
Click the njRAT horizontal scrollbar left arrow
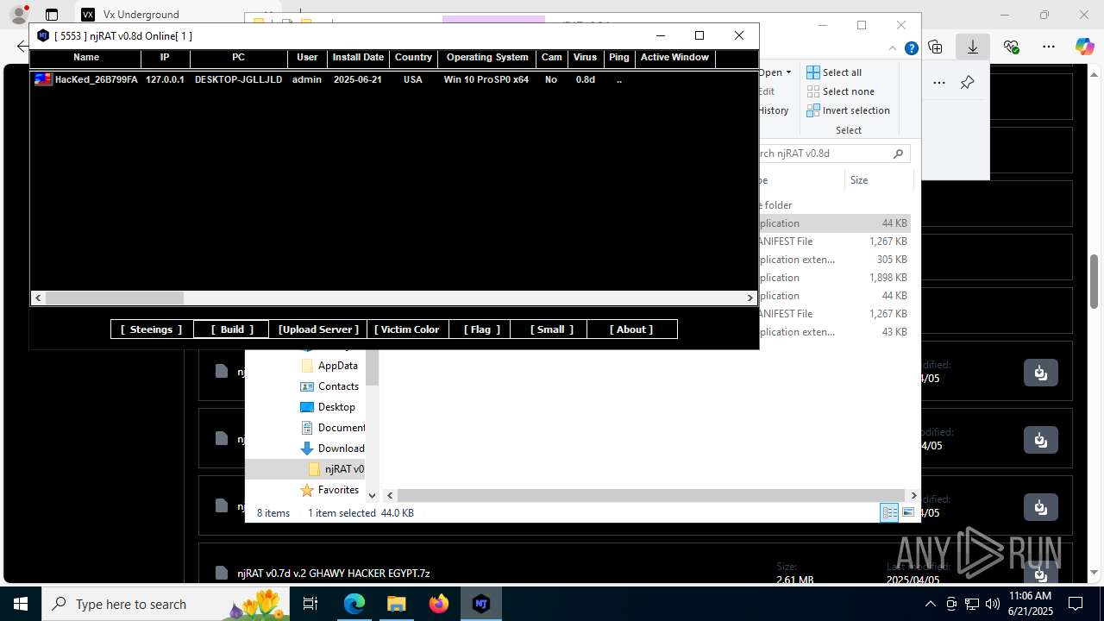pyautogui.click(x=38, y=298)
